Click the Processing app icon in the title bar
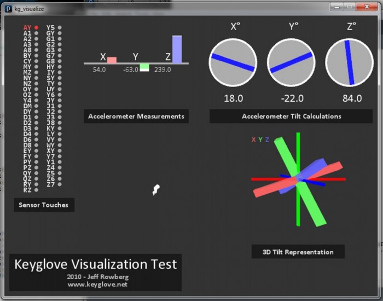The width and height of the screenshot is (383, 301). (x=9, y=9)
